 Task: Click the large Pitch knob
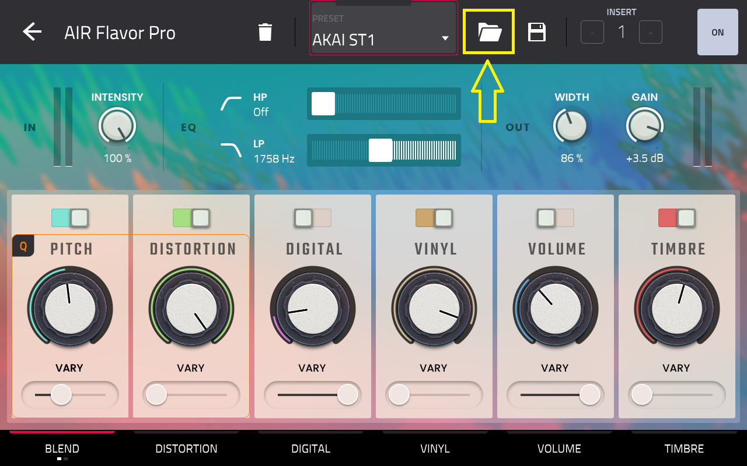(x=70, y=309)
